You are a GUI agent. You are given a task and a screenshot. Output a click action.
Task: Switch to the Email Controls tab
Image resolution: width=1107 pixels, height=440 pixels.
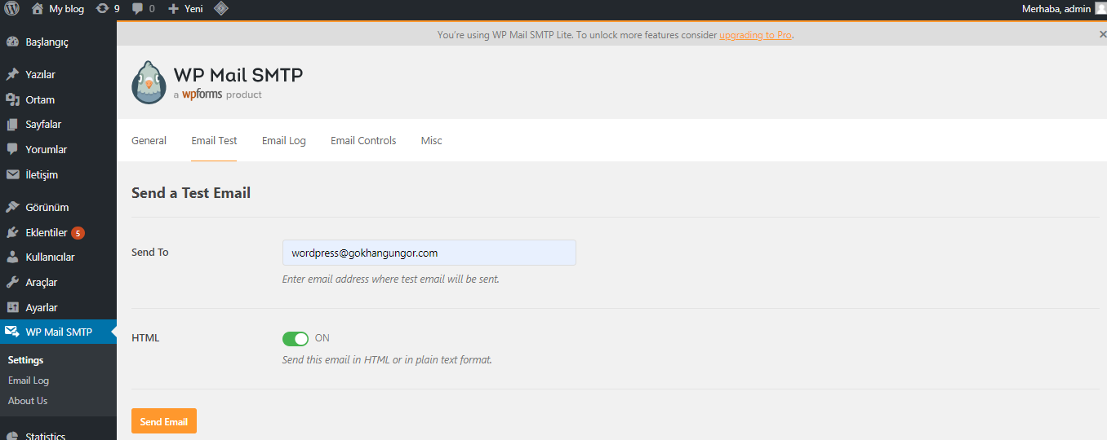click(x=363, y=141)
